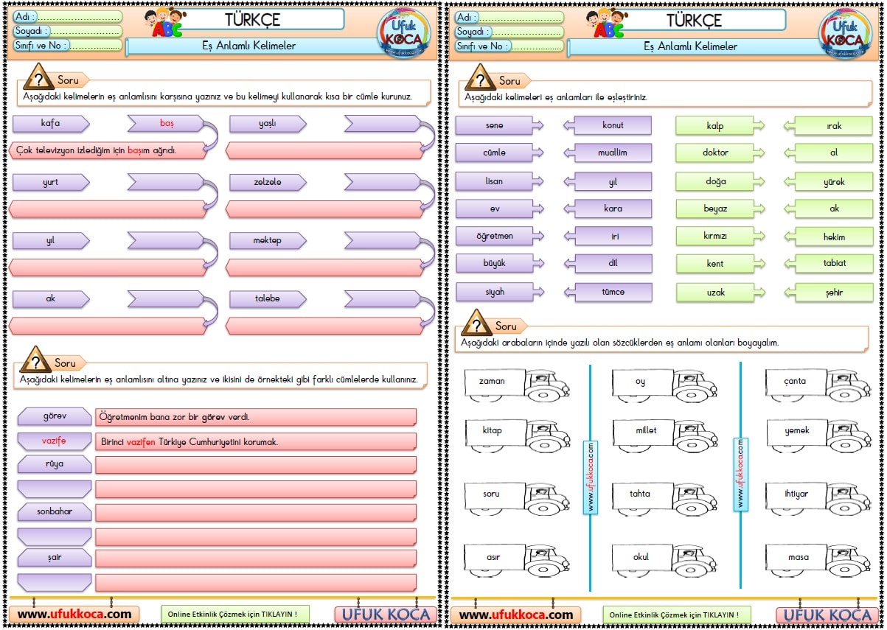
Task: Select the word box siyah
Action: coord(499,292)
